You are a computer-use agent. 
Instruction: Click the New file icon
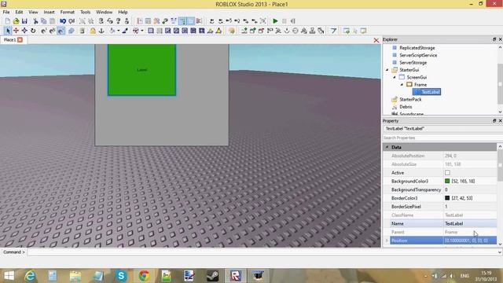tap(7, 21)
